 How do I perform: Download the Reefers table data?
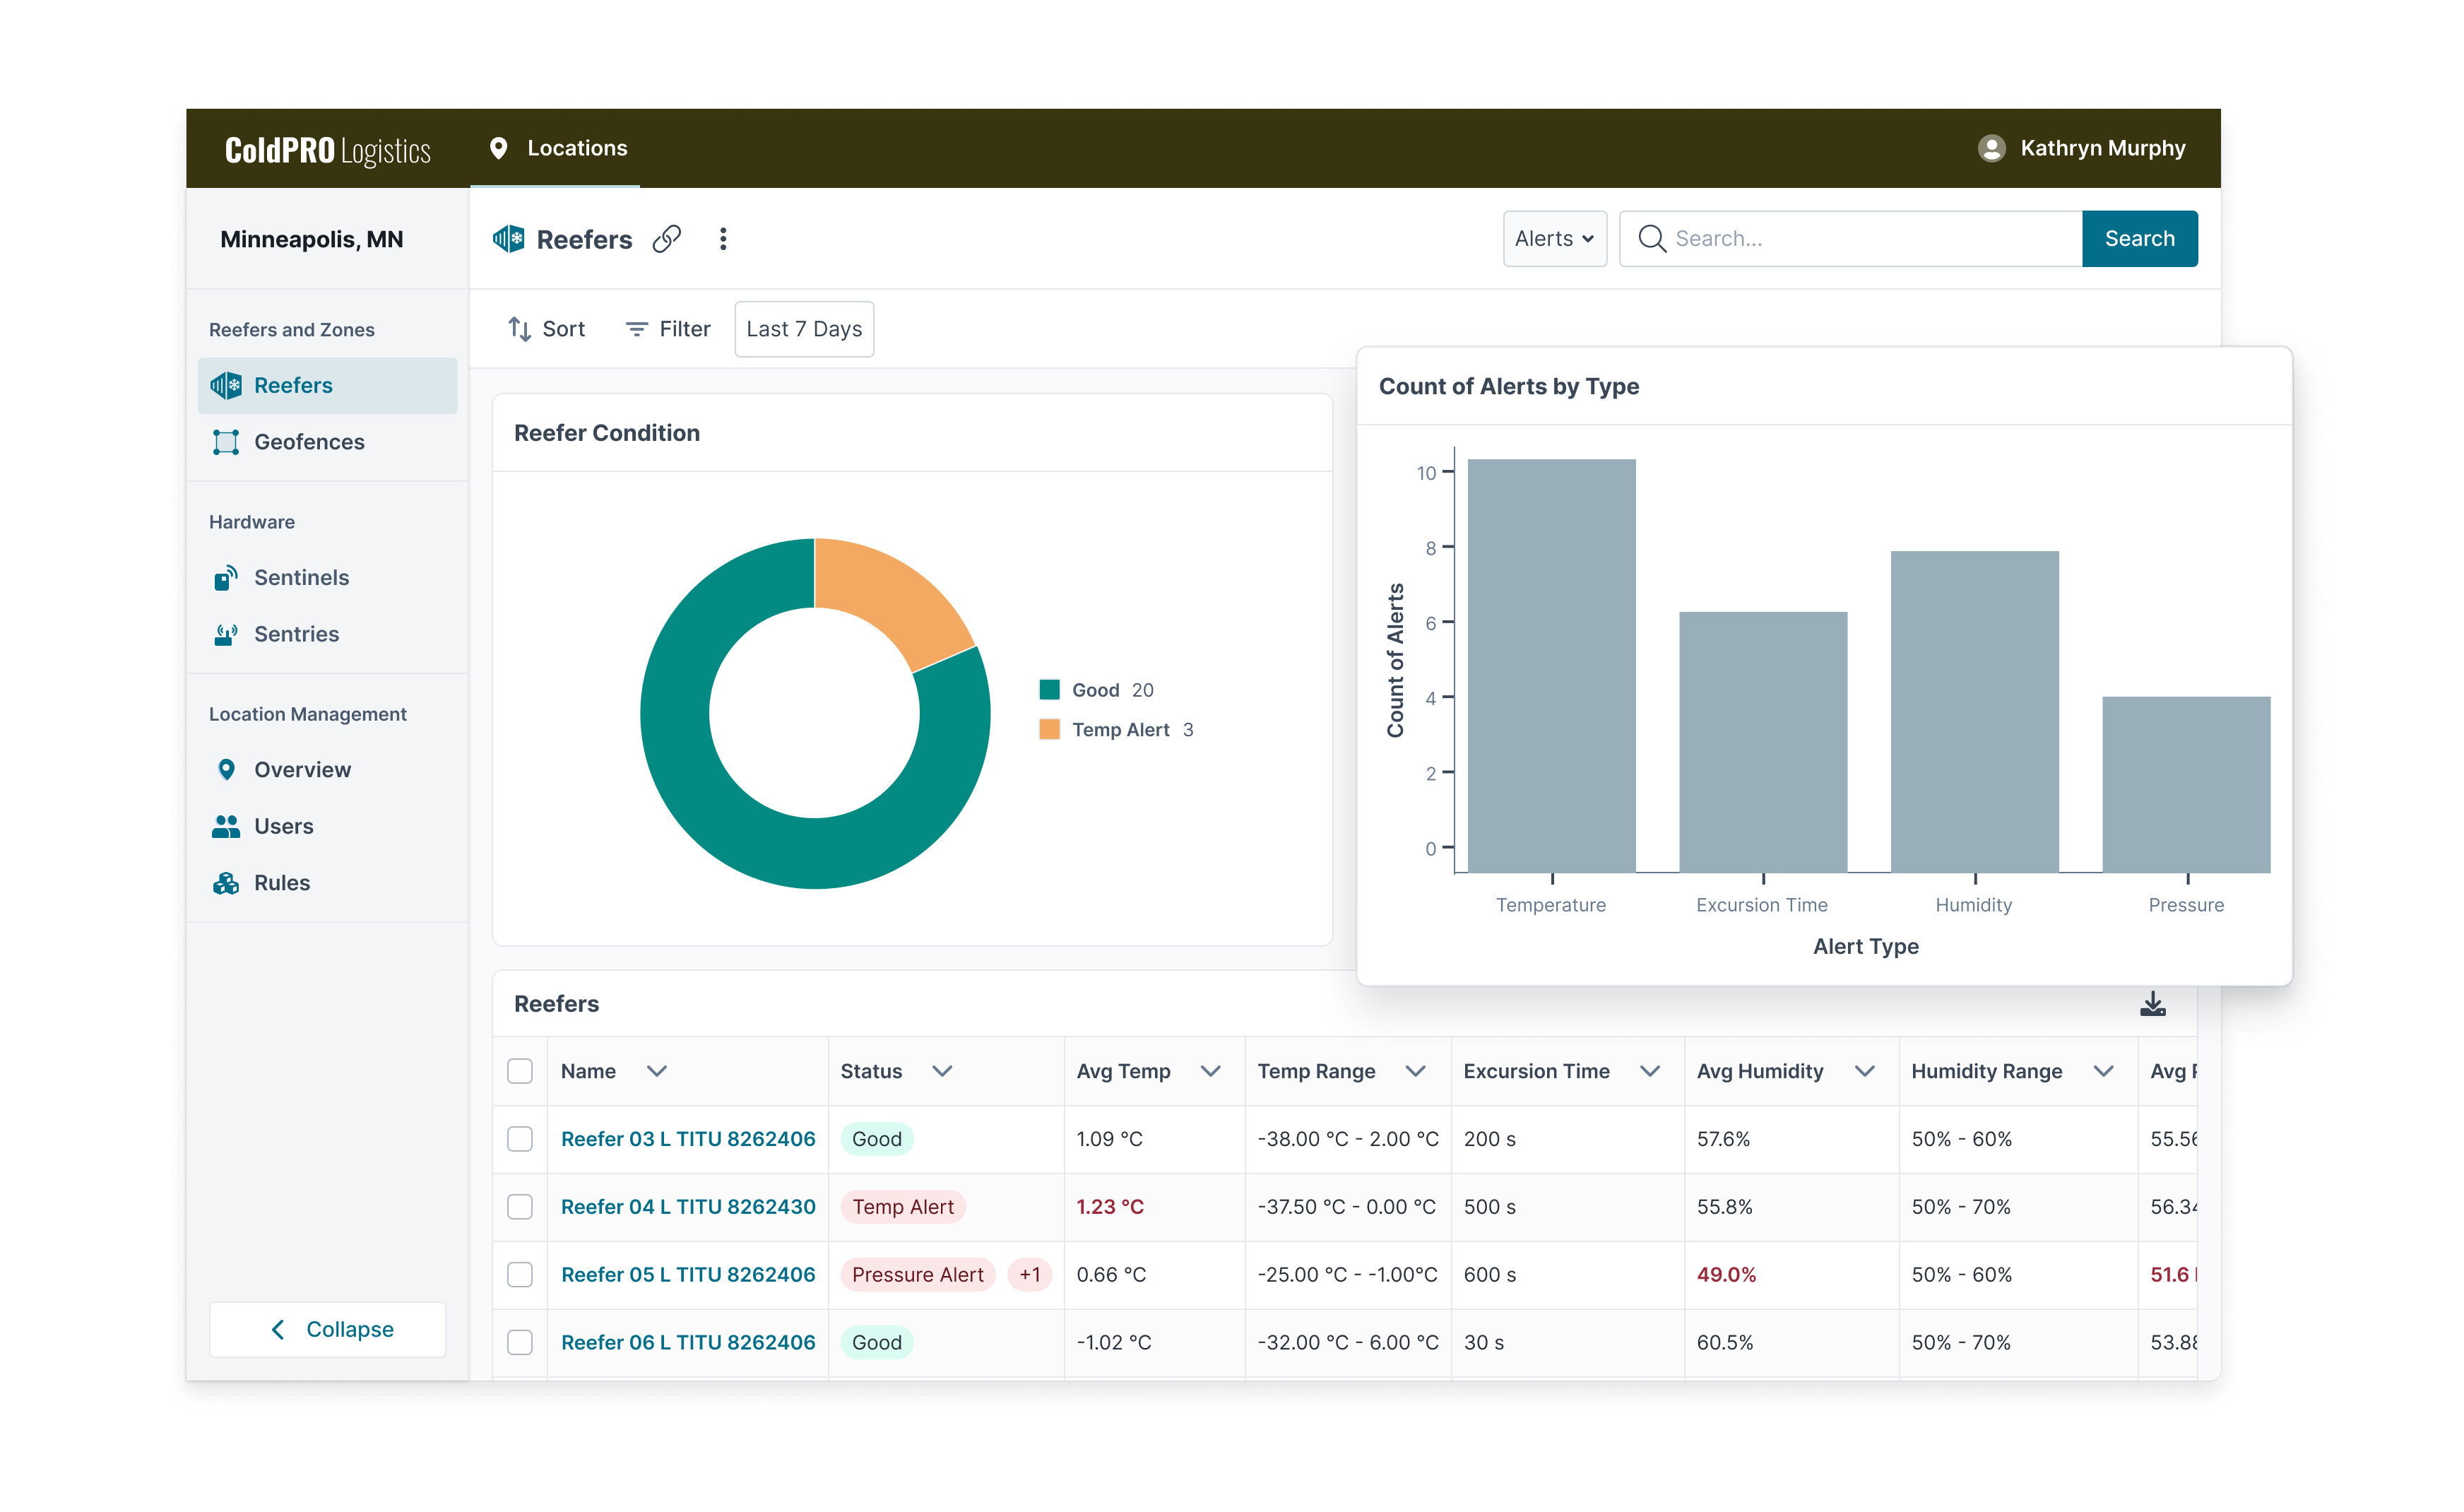[x=2154, y=1004]
